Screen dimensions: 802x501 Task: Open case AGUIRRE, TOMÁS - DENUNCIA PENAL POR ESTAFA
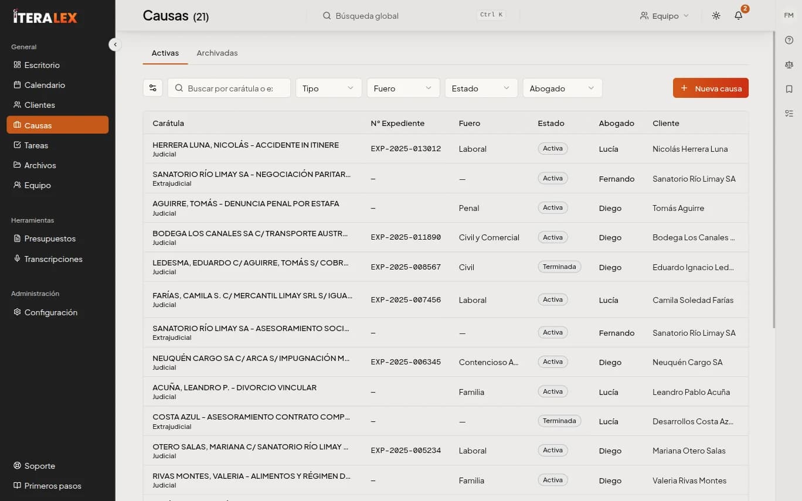click(x=246, y=203)
